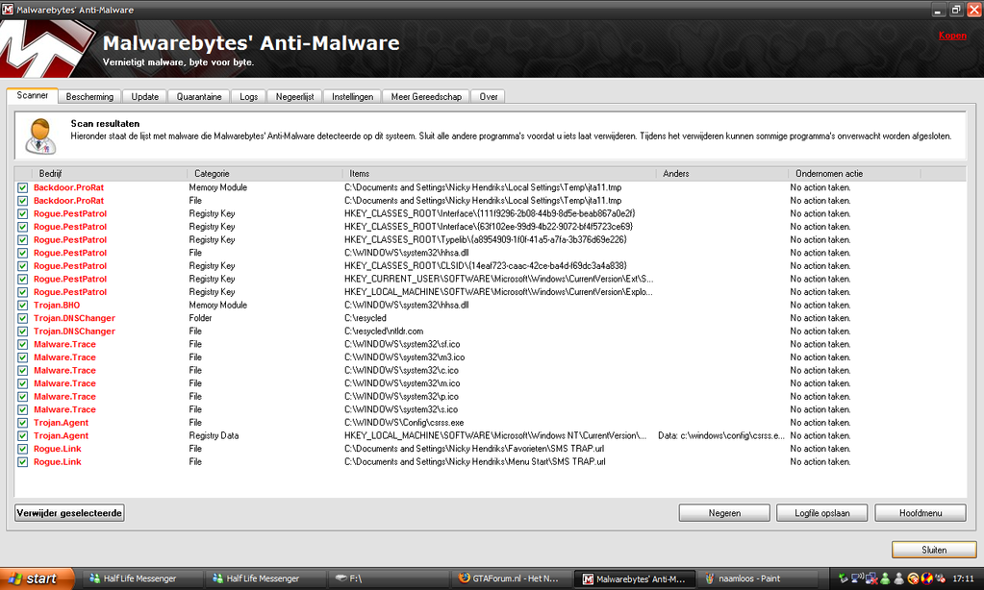Open the Instellingen tab

(x=352, y=96)
